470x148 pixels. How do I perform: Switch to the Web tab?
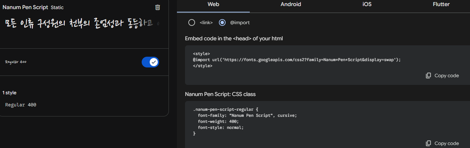(214, 4)
